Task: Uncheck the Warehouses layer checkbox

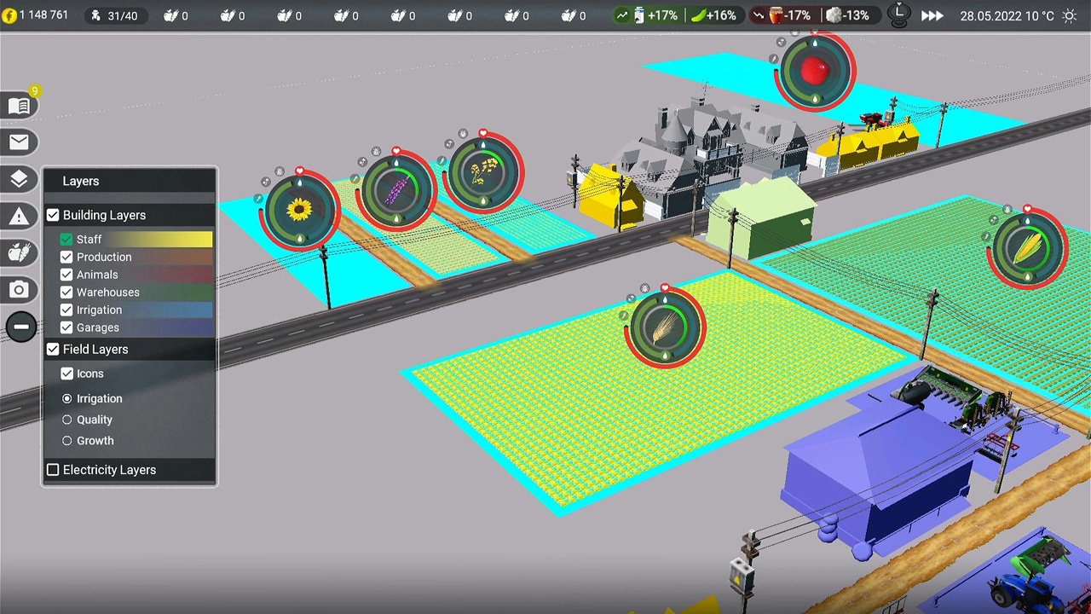Action: point(66,293)
